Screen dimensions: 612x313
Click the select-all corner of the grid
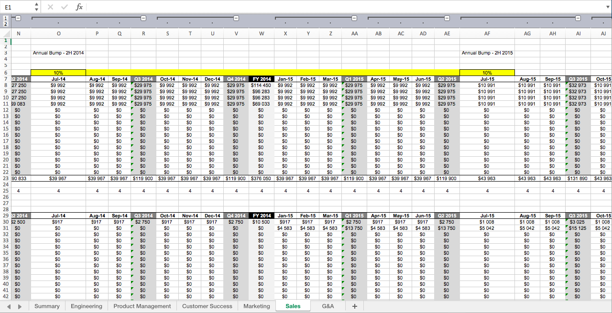[x=5, y=33]
